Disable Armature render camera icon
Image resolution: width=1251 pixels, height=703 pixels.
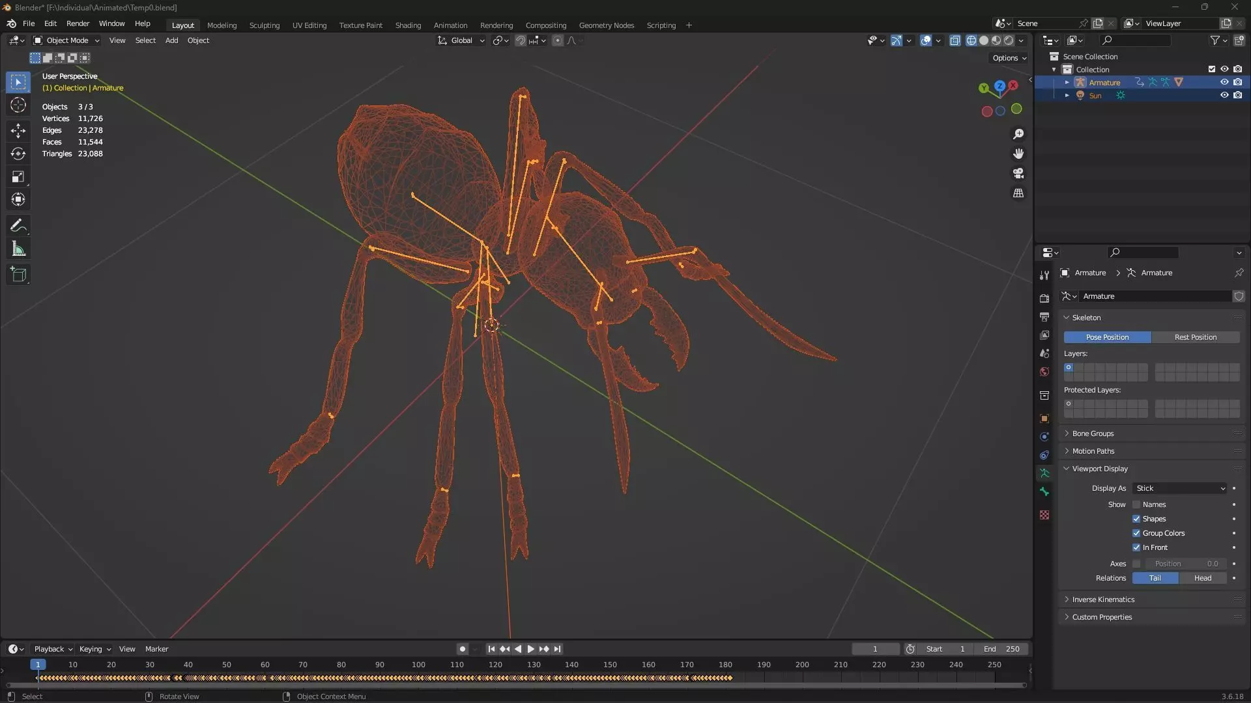tap(1237, 82)
